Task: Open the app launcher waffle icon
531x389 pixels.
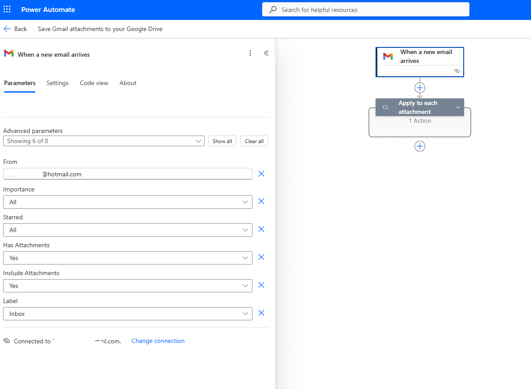Action: tap(7, 9)
